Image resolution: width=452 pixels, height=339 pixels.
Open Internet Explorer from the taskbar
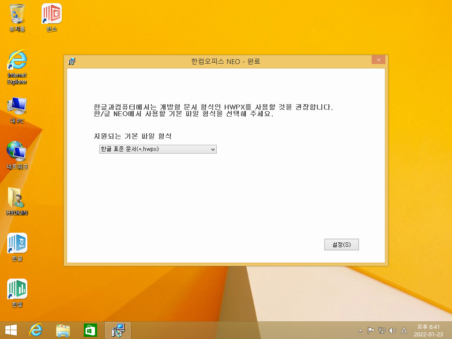point(36,330)
